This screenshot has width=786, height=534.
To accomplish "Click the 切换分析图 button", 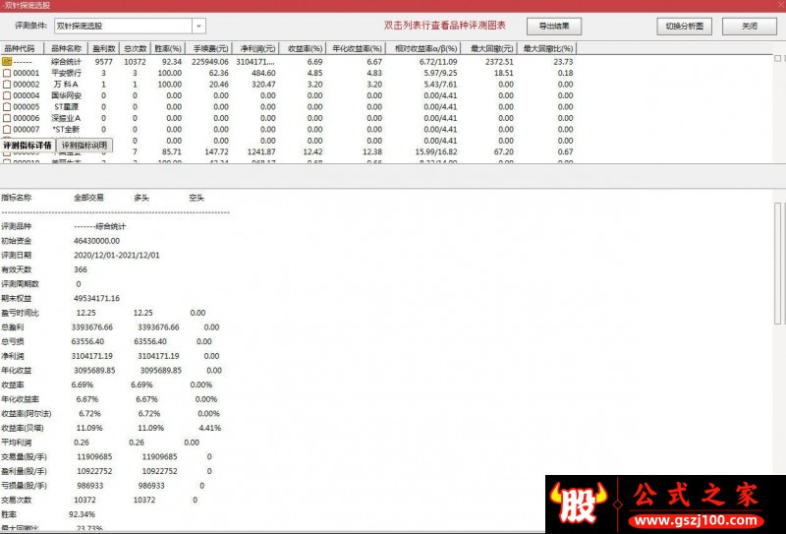I will [684, 27].
